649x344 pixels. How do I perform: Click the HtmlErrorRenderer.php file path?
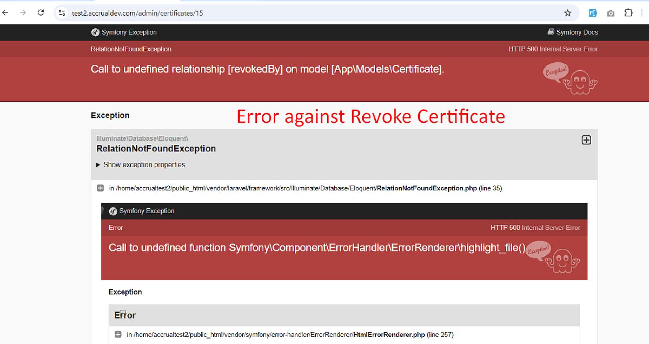point(389,334)
